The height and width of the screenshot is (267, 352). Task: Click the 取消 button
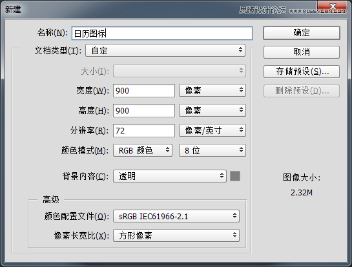click(x=302, y=52)
